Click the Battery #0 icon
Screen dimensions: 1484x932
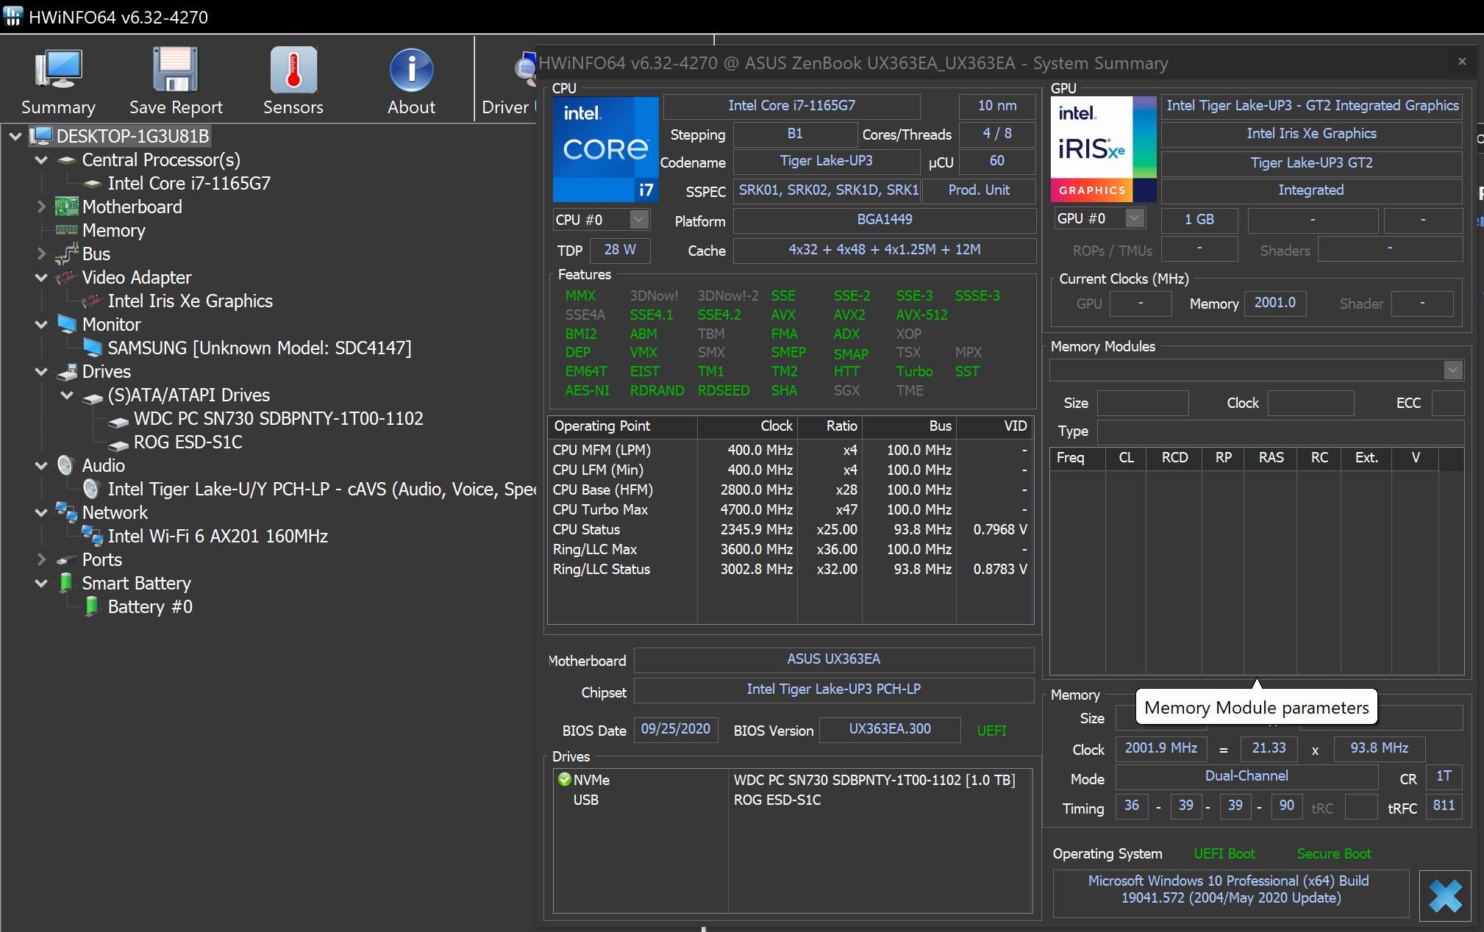(91, 606)
